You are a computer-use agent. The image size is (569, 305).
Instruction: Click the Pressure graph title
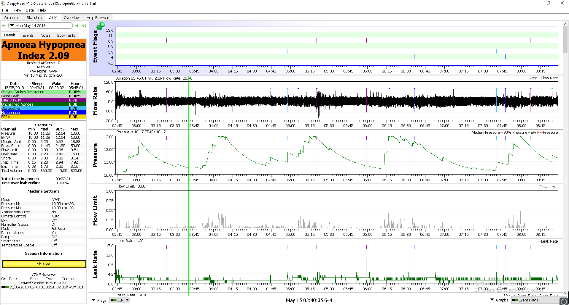(95, 155)
